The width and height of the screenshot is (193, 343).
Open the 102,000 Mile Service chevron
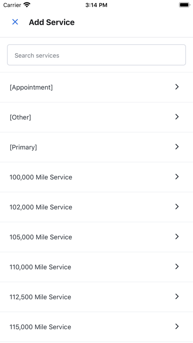point(177,206)
